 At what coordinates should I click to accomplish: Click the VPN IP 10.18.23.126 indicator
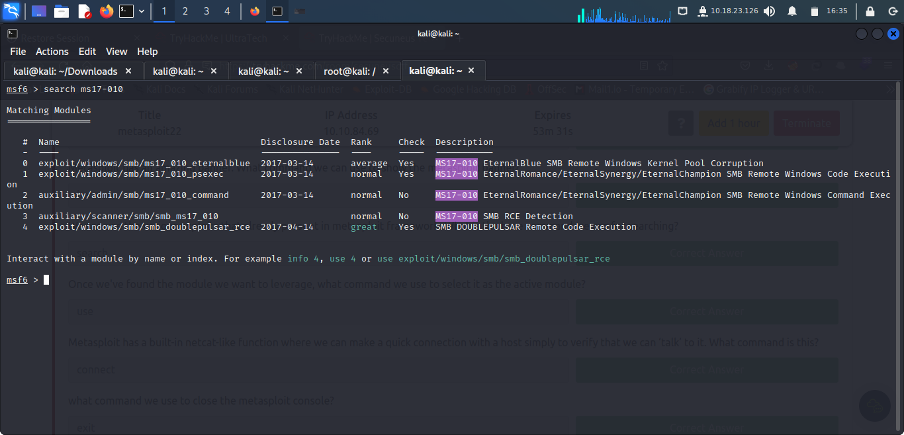pos(728,11)
